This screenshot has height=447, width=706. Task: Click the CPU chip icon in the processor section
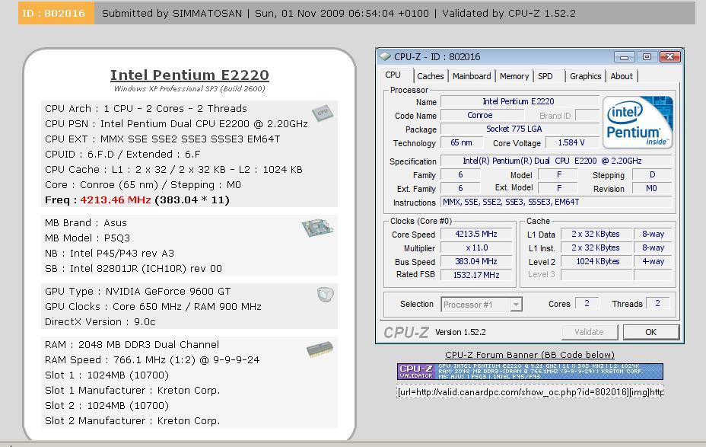click(323, 113)
